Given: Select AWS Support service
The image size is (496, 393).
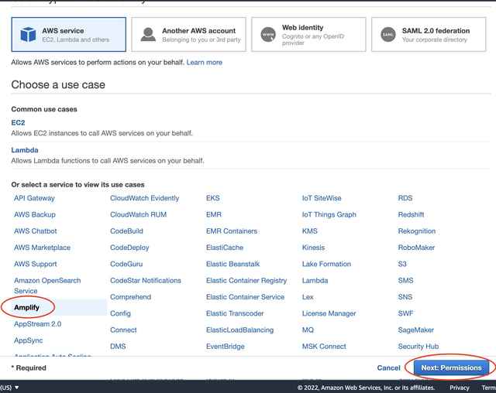Looking at the screenshot, I should pos(36,264).
